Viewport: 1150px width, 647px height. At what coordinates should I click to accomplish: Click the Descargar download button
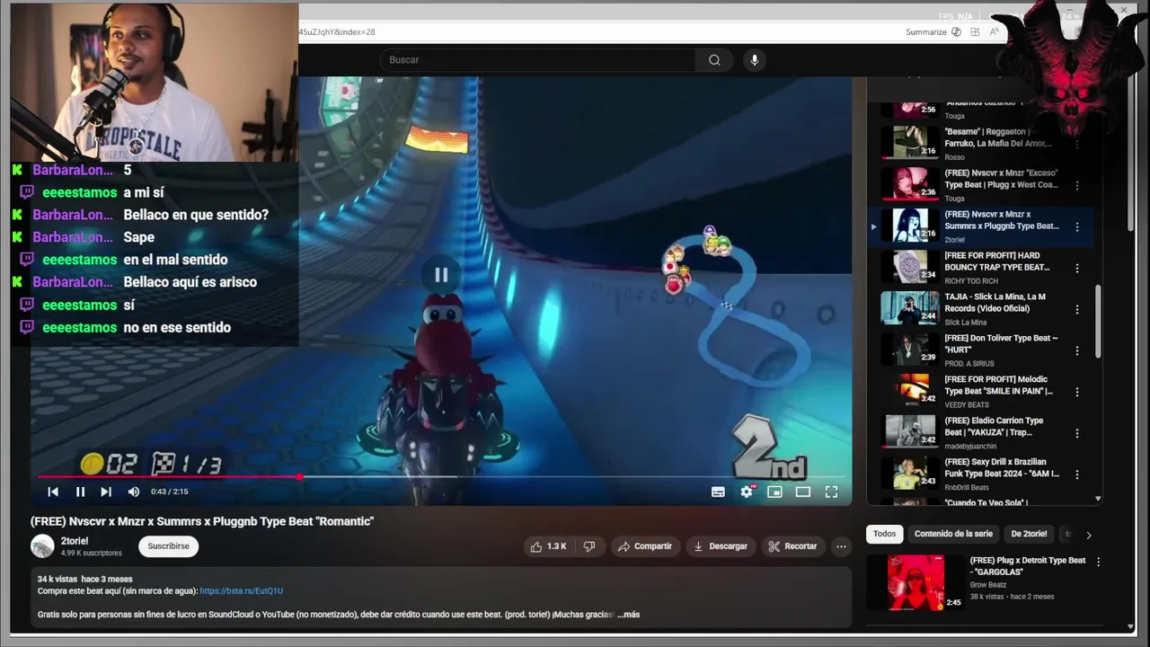721,546
